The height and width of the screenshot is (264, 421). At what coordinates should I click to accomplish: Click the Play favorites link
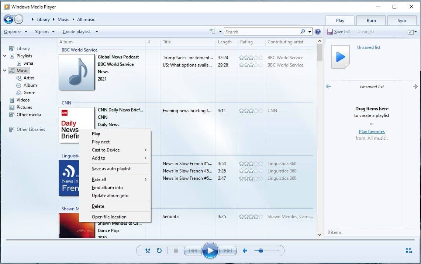pyautogui.click(x=372, y=131)
